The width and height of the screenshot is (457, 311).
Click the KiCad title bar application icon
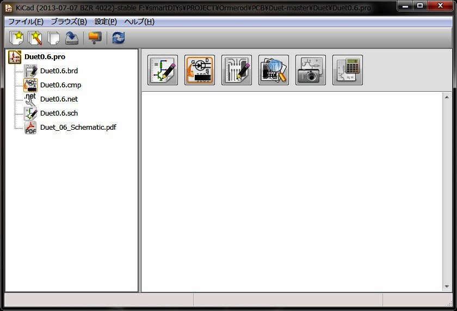[x=9, y=8]
